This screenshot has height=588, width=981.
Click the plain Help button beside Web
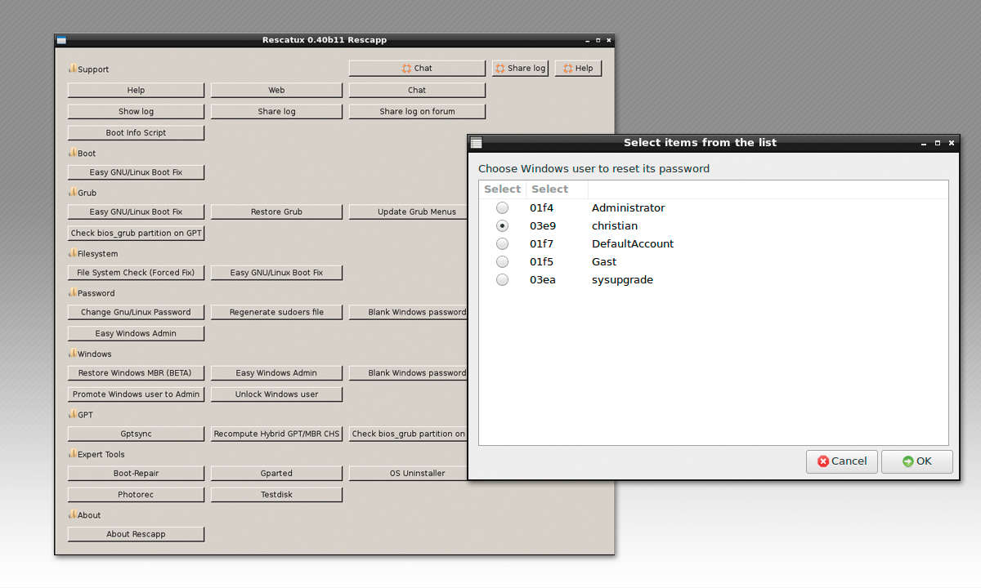pyautogui.click(x=136, y=91)
